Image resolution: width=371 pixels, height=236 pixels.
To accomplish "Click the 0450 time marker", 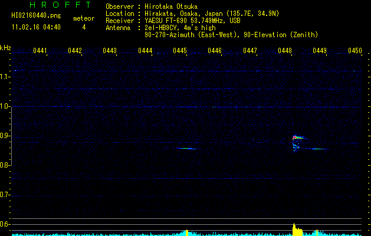I will 355,51.
